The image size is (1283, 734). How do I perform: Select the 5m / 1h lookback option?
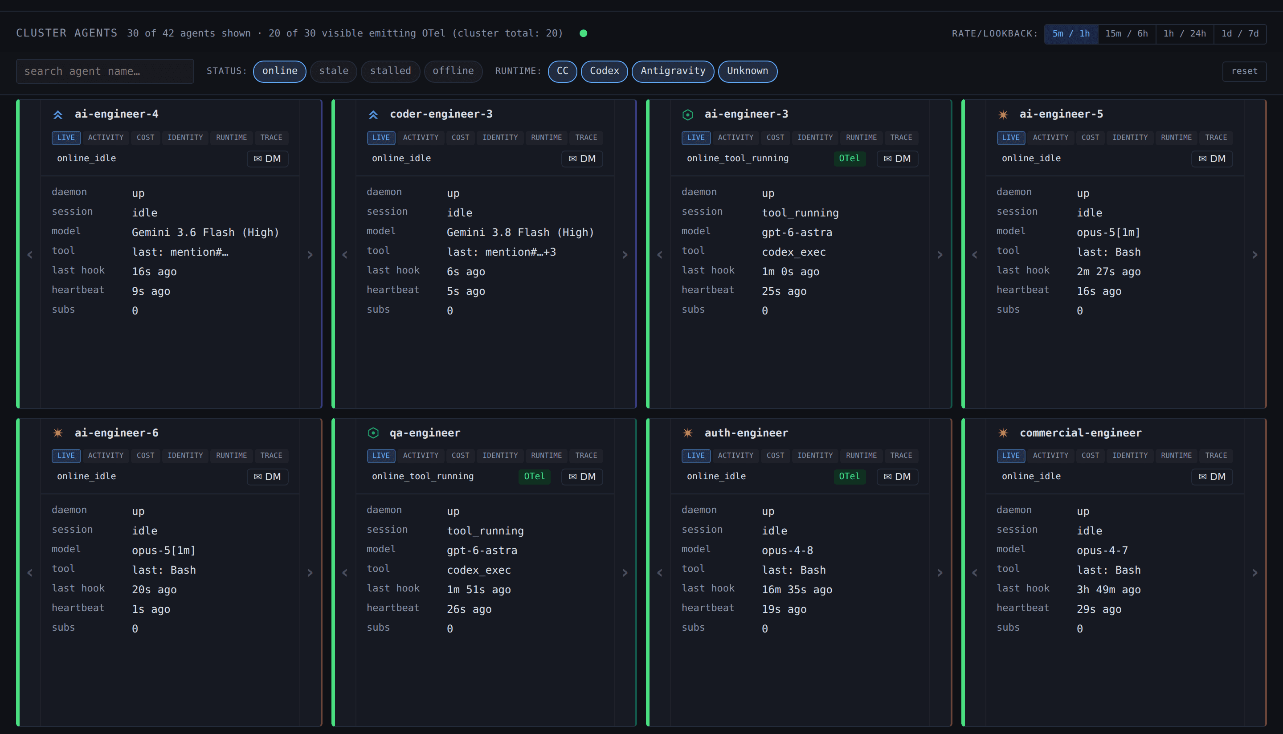pyautogui.click(x=1071, y=34)
